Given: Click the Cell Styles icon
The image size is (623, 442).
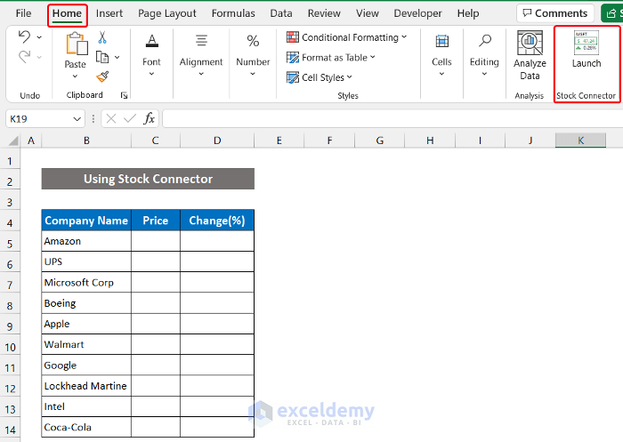Looking at the screenshot, I should point(293,77).
